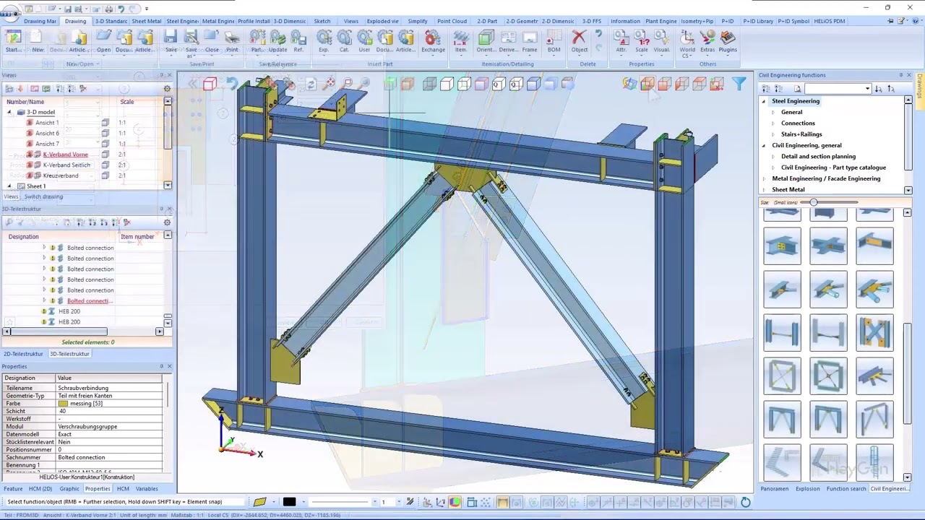Pin the Civil Engineering functions panel

[901, 75]
